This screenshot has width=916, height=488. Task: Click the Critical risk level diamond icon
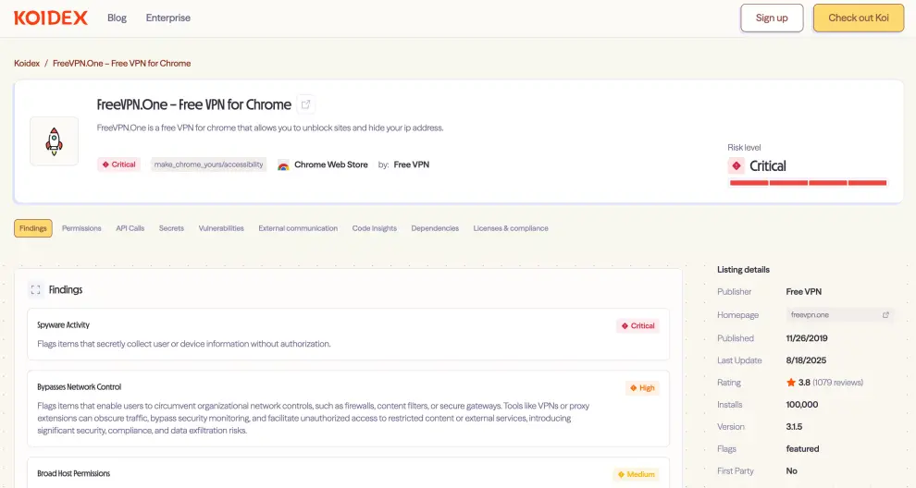click(x=737, y=166)
